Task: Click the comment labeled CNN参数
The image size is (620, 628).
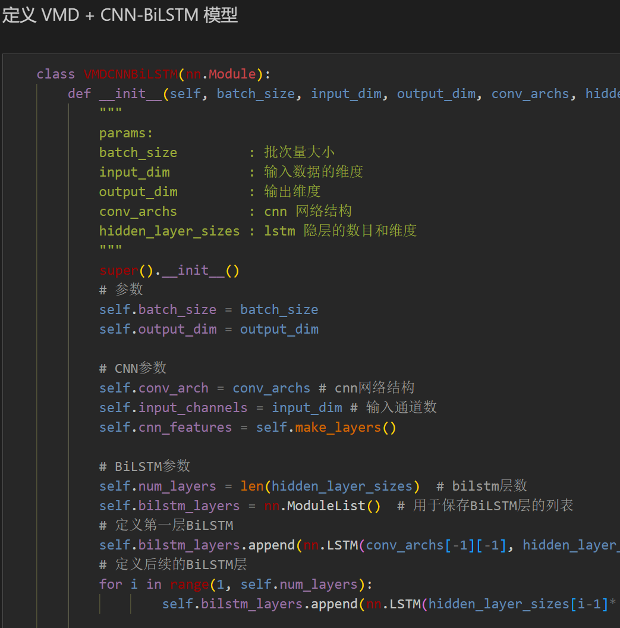Action: (132, 368)
